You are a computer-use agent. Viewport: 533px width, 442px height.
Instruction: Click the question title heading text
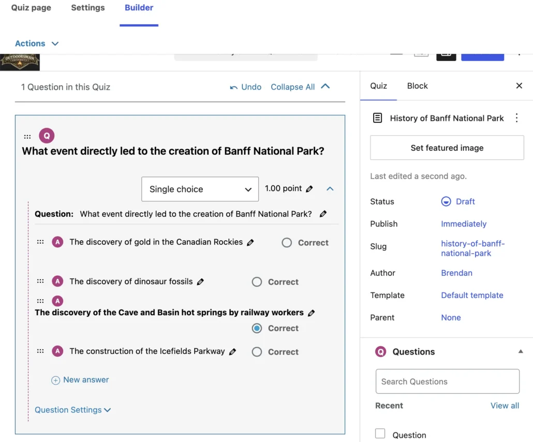173,151
